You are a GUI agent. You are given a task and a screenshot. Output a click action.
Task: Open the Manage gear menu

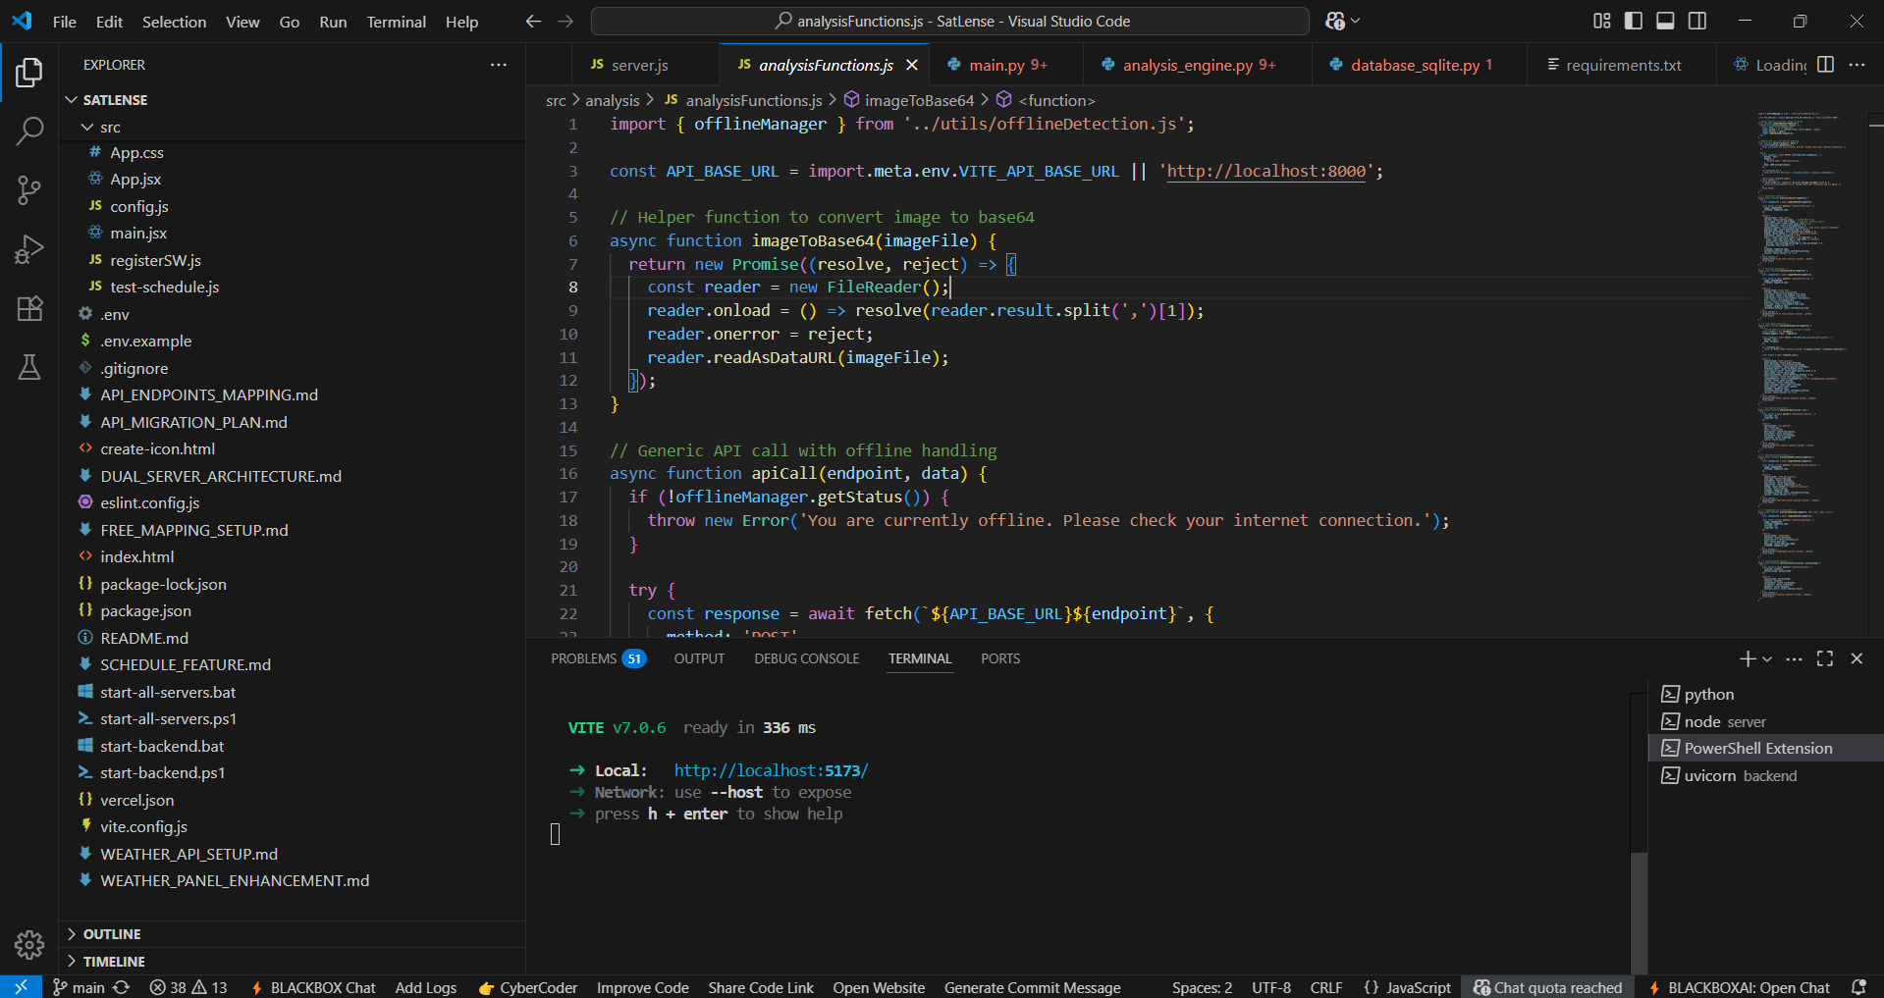coord(29,944)
